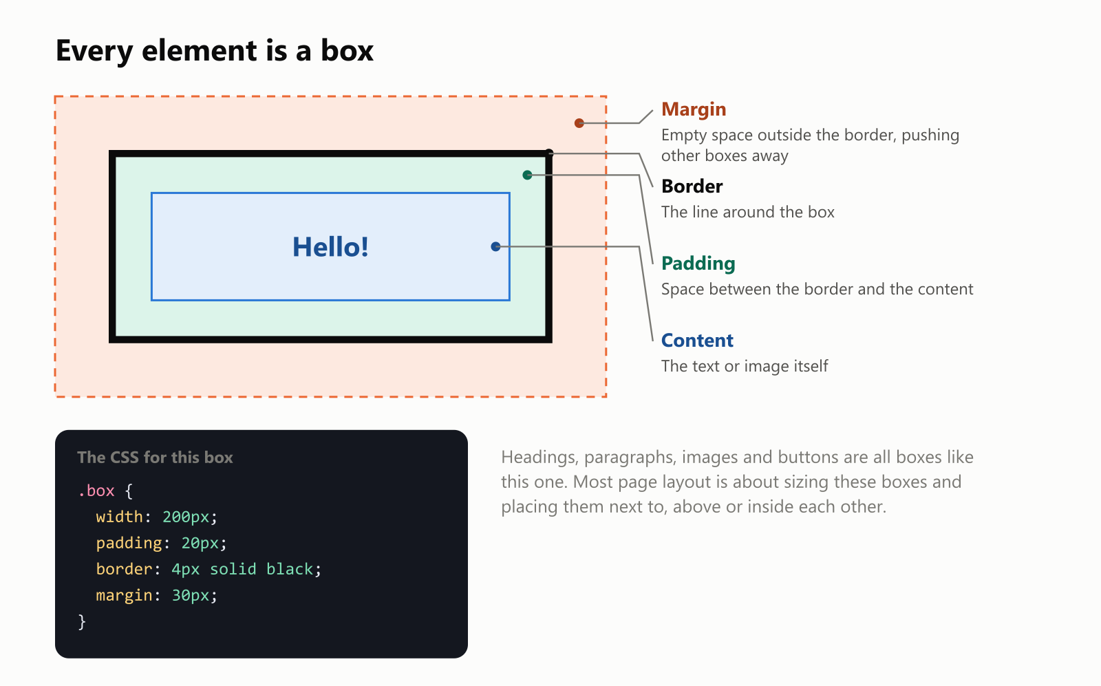Screen dimensions: 1101x686
Task: Click the Margin label in the legend
Action: tap(694, 109)
